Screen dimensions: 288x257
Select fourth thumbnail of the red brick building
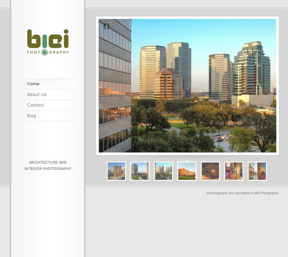click(x=187, y=171)
